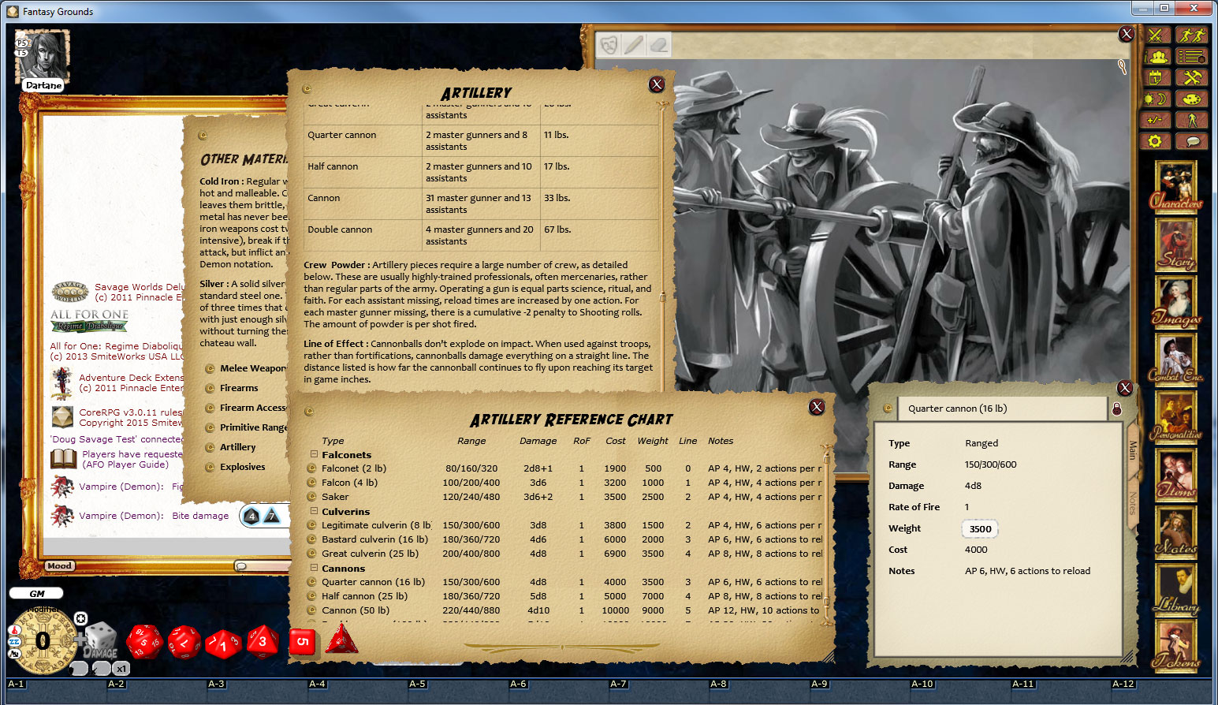
Task: Open the party sheet running figures icon
Action: [1193, 35]
